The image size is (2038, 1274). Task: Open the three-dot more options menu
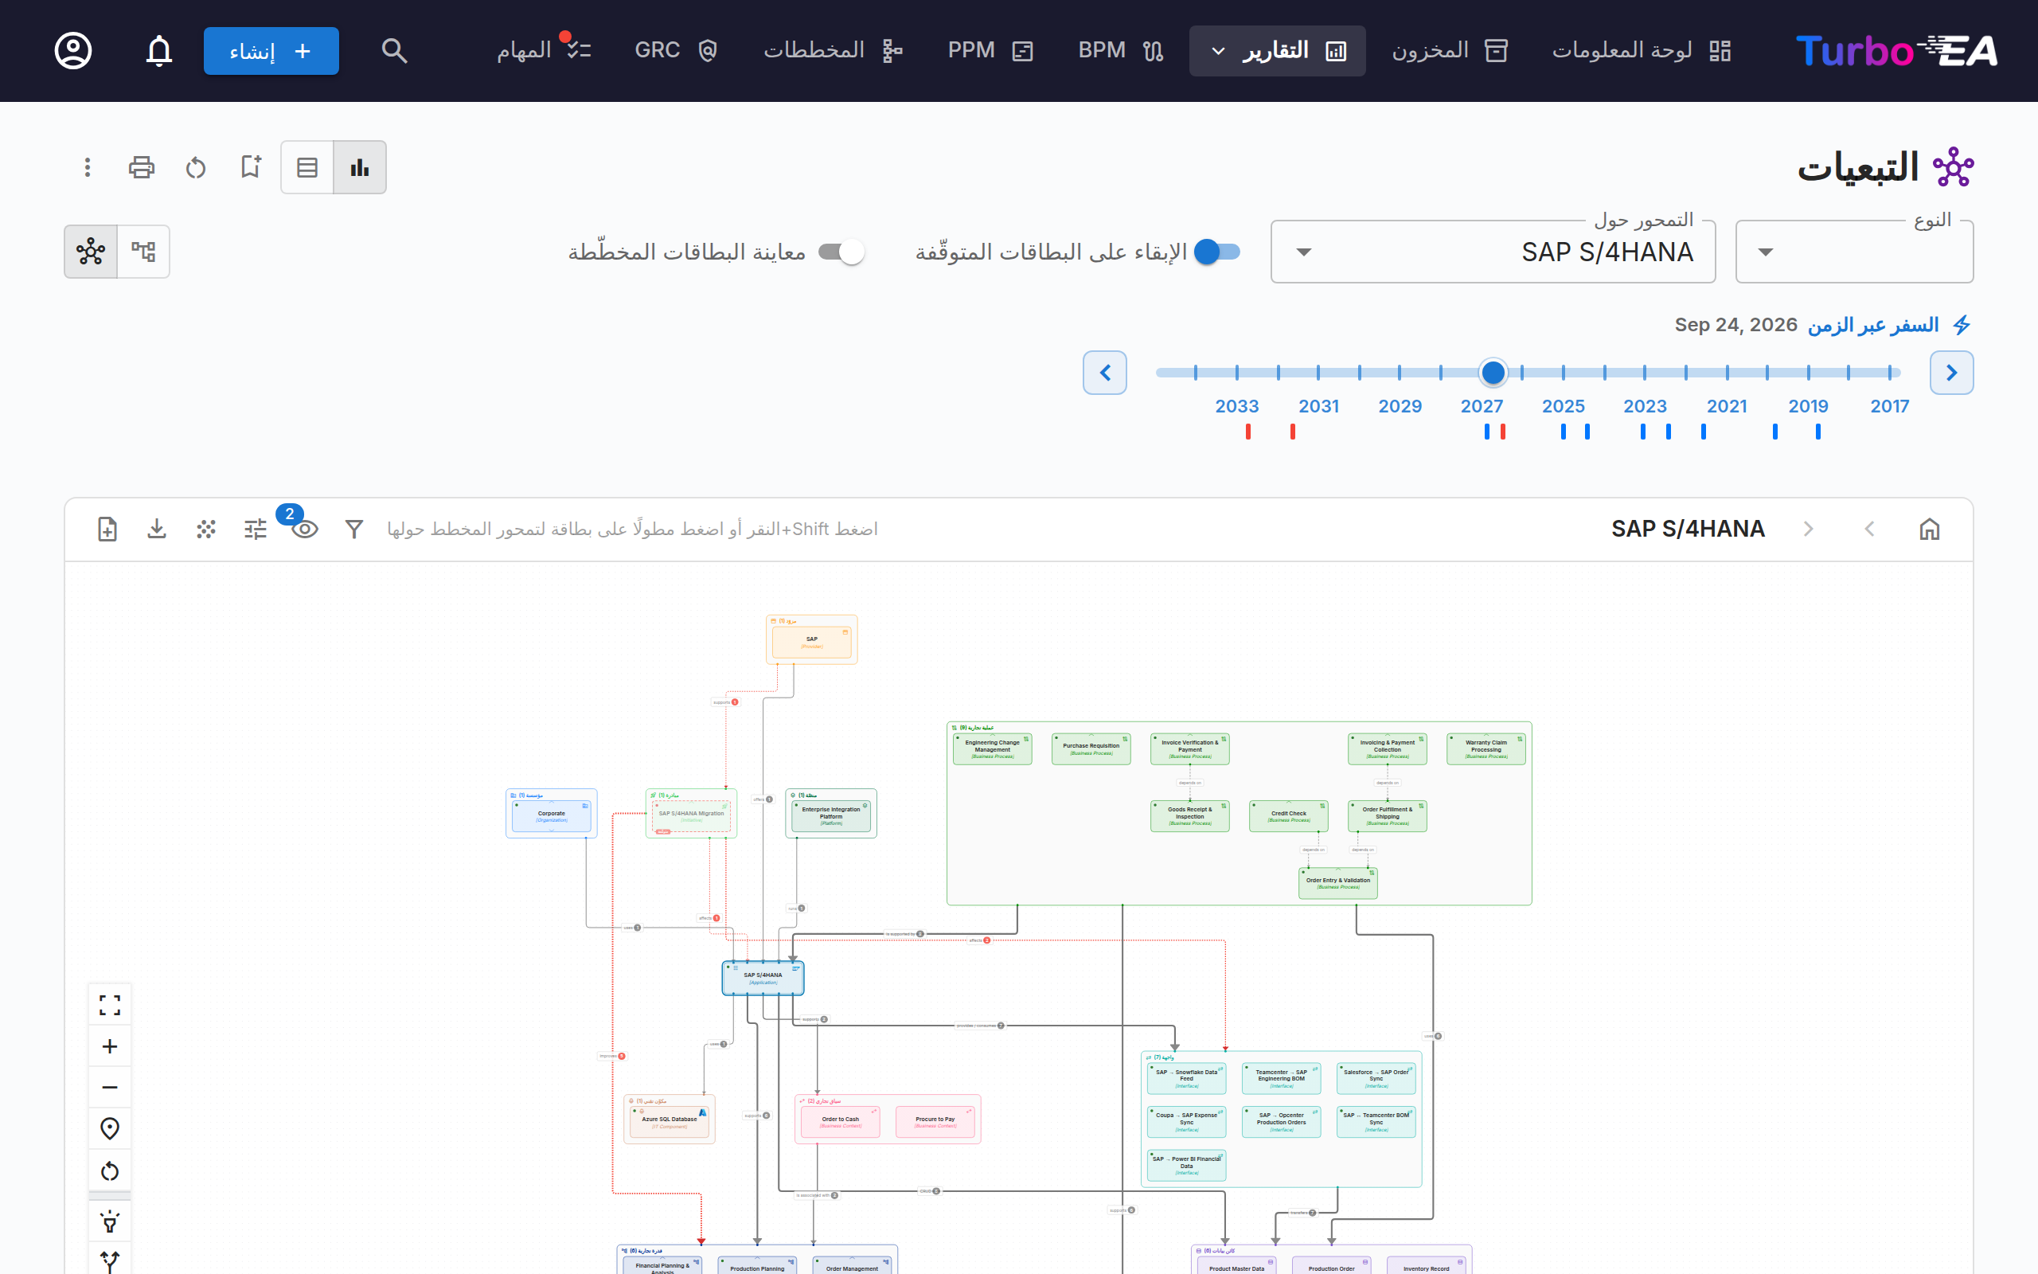[88, 167]
